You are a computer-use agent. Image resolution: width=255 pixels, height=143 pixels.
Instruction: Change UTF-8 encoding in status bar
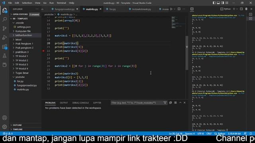click(x=200, y=133)
